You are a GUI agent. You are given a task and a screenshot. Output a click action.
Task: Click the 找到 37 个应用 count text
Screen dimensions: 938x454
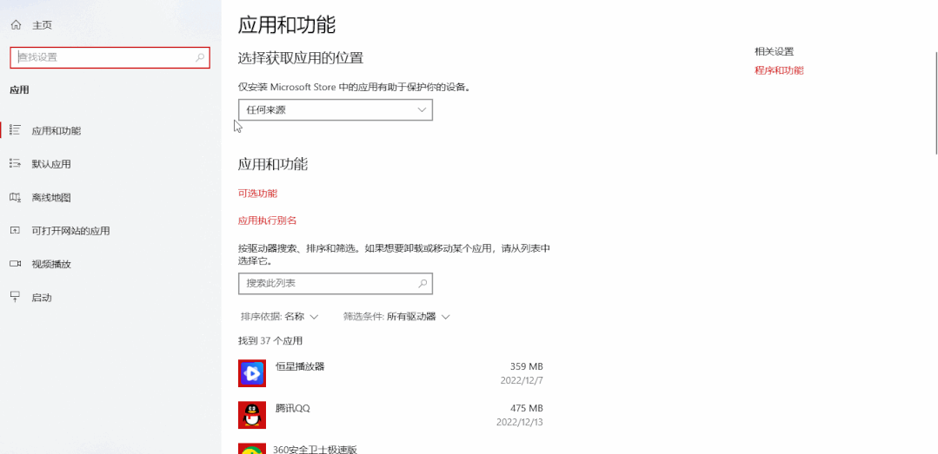tap(270, 341)
